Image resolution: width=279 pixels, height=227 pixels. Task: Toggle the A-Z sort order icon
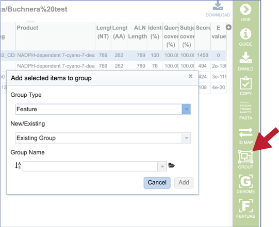tap(18, 165)
